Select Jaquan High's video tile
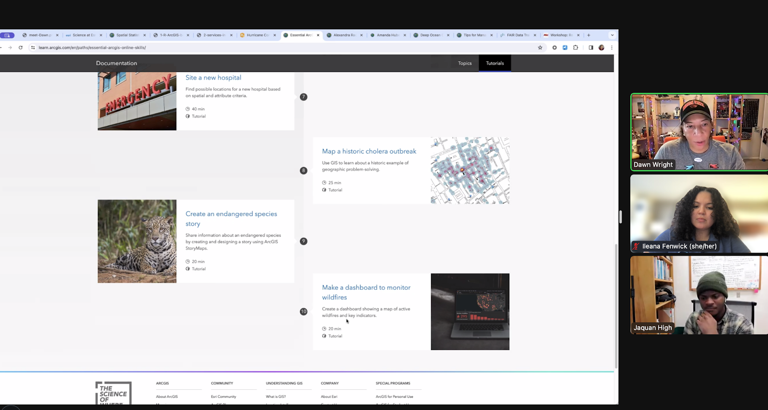This screenshot has height=410, width=768. [x=699, y=295]
